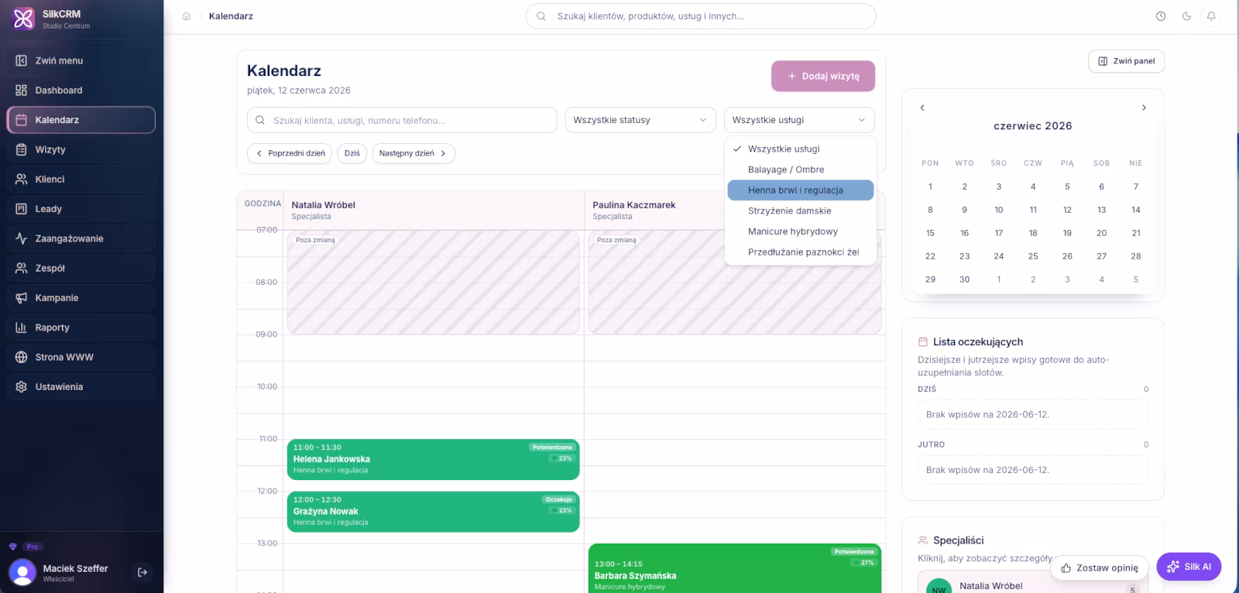Click the logout icon next to Maciek Szeffer

142,572
